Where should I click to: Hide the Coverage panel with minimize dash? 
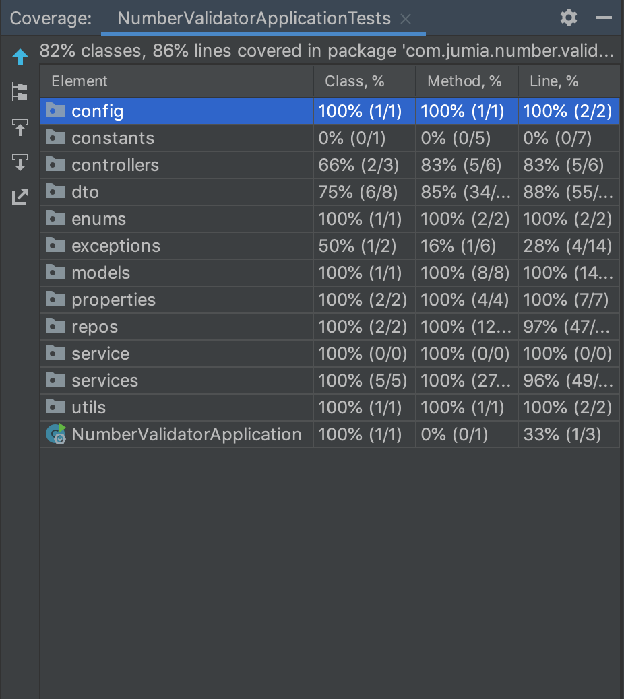coord(604,18)
